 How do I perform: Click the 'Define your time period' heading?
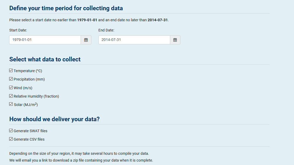point(66,8)
